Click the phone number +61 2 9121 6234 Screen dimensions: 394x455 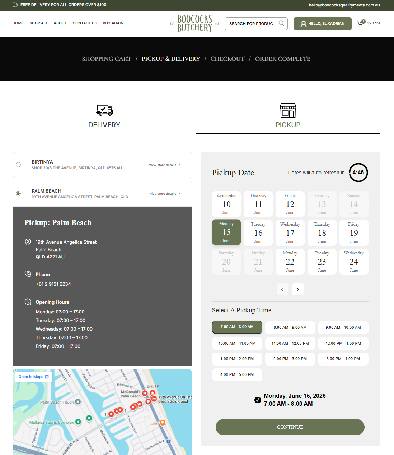(53, 284)
